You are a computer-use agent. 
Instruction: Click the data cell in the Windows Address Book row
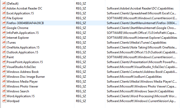tap(142, 72)
